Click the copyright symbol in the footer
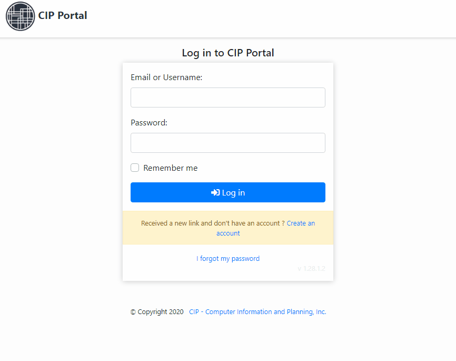This screenshot has width=456, height=361. [x=133, y=312]
